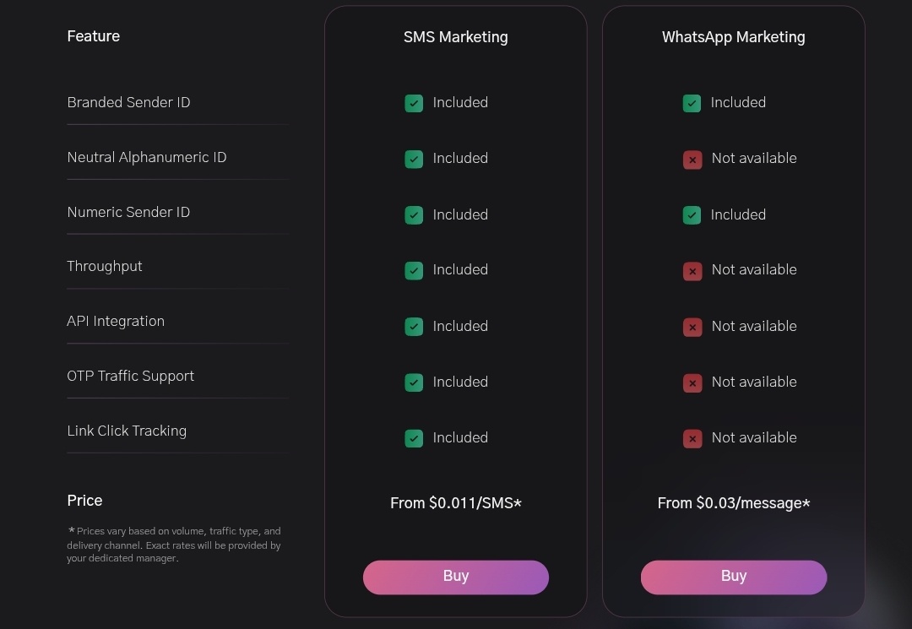Click the Link Click Tracking feature label
The height and width of the screenshot is (629, 912).
pyautogui.click(x=127, y=431)
